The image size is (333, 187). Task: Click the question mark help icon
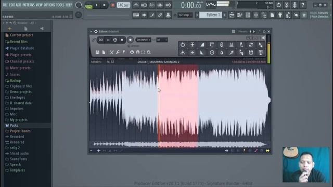[303, 5]
